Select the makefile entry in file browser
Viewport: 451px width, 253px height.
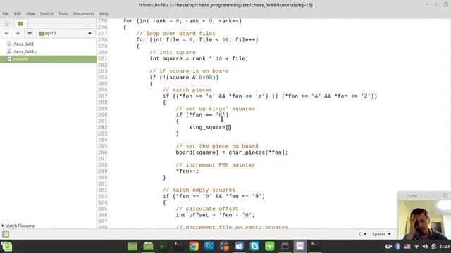point(48,59)
